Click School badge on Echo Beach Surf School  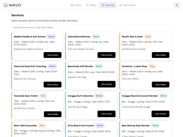point(100,125)
